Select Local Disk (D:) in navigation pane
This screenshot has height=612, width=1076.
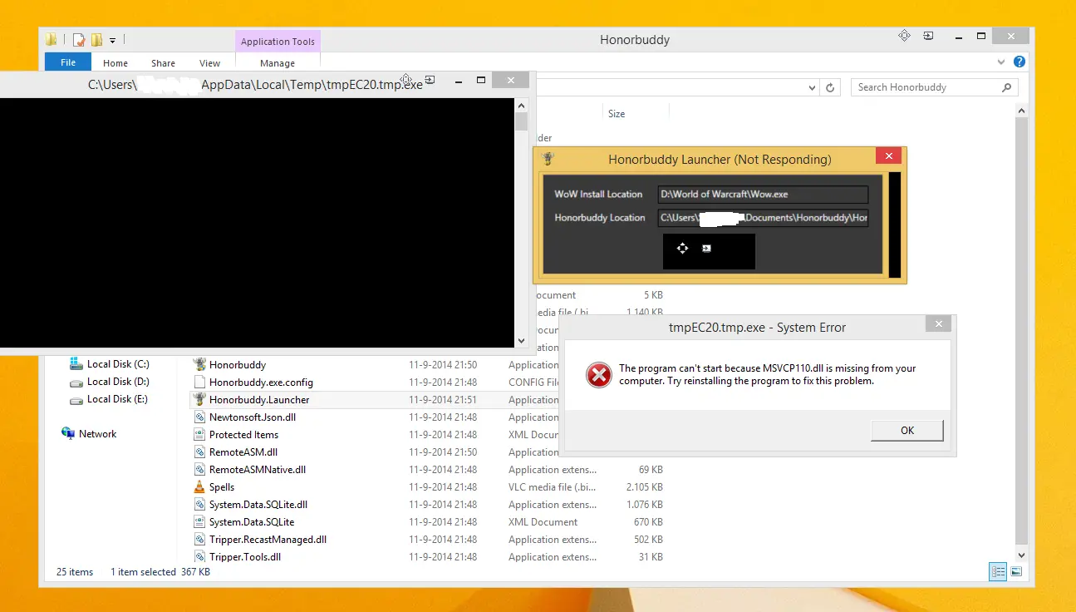point(118,382)
